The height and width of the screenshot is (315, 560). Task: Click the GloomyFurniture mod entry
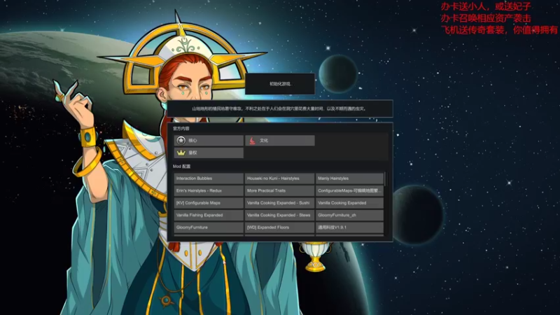tap(209, 227)
